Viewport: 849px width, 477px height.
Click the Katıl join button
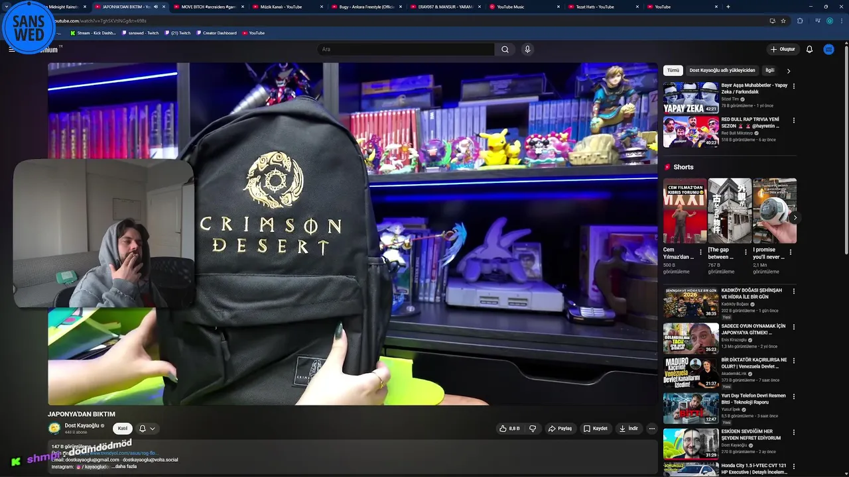(x=122, y=429)
